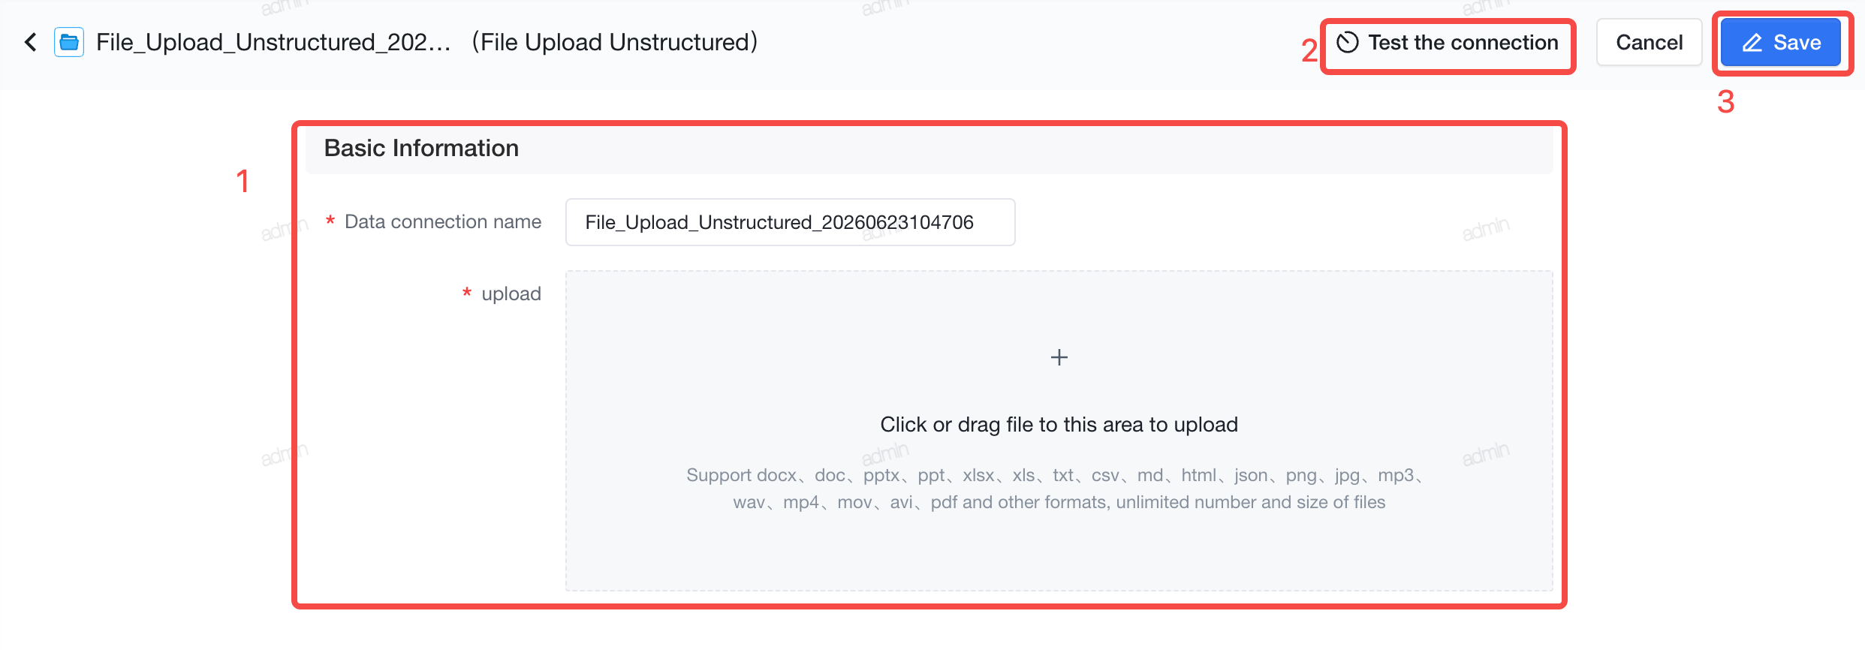The width and height of the screenshot is (1865, 650).
Task: Save the data connection
Action: coord(1780,43)
